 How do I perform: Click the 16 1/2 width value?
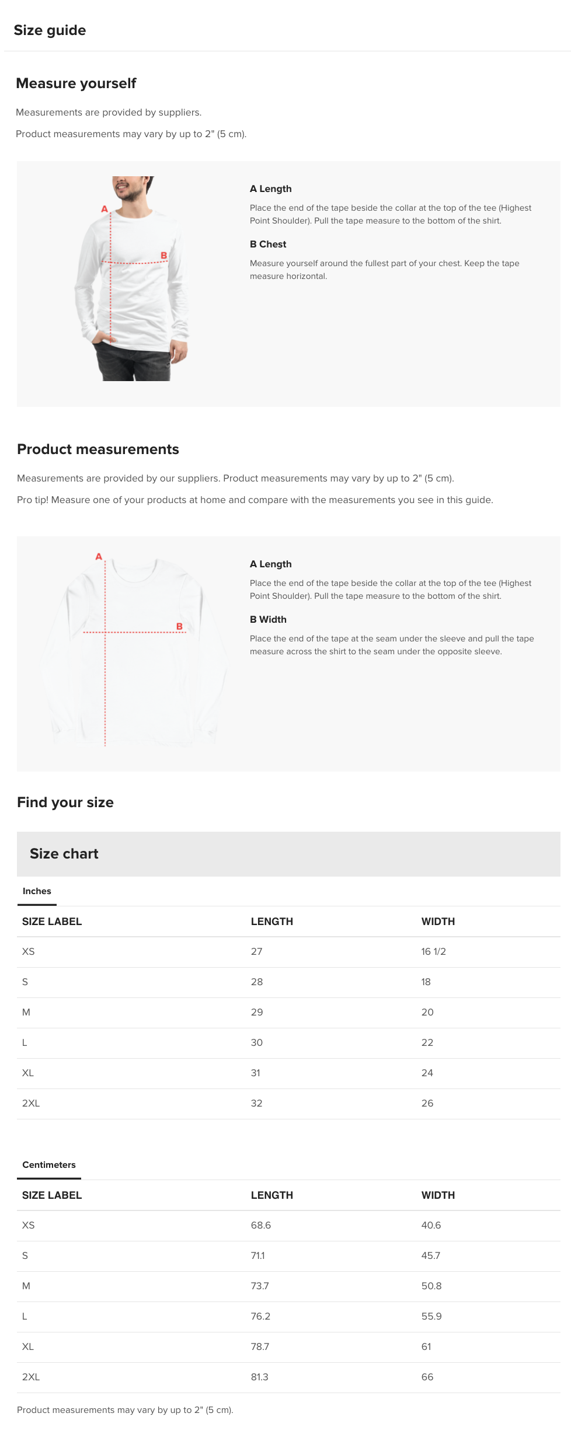click(433, 952)
